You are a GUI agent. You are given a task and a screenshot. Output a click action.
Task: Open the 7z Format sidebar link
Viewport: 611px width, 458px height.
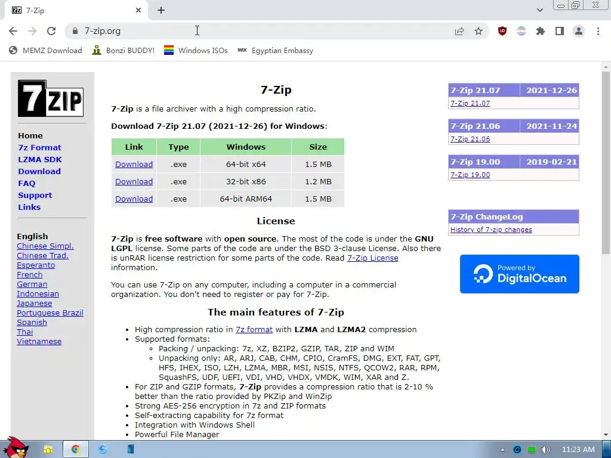tap(40, 148)
